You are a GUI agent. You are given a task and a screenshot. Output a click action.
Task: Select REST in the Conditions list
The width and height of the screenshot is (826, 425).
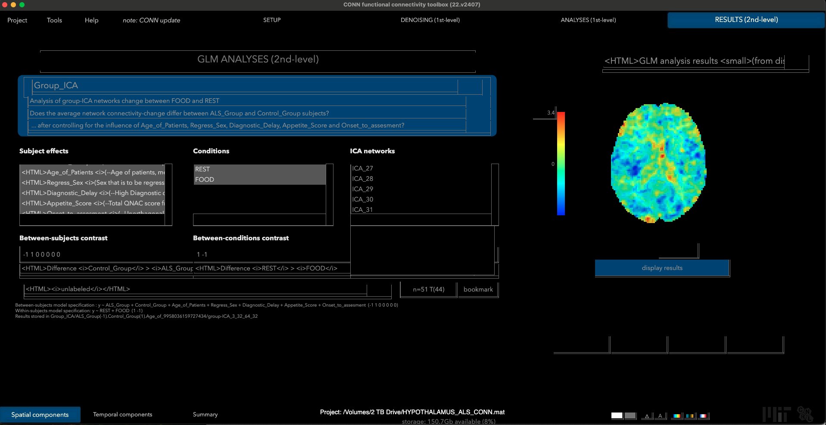pyautogui.click(x=259, y=169)
